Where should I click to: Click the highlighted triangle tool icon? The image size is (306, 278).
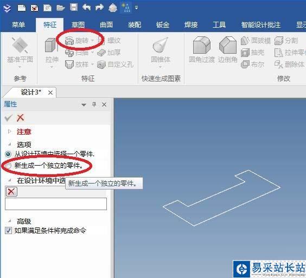coord(126,8)
